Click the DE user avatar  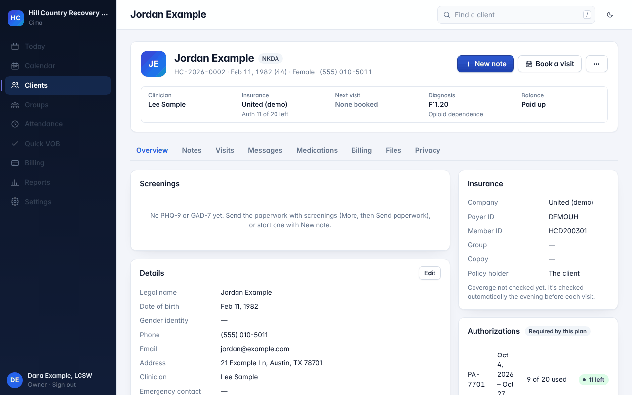pyautogui.click(x=15, y=380)
